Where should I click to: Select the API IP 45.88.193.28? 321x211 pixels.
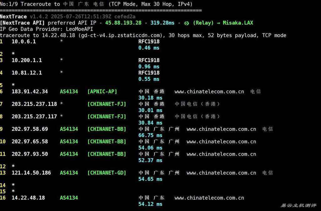[123, 23]
